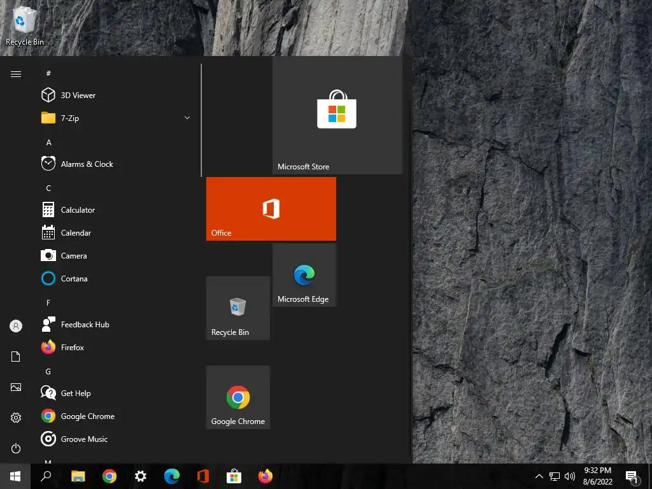Click the Recycle Bin tile in Start

click(x=238, y=308)
